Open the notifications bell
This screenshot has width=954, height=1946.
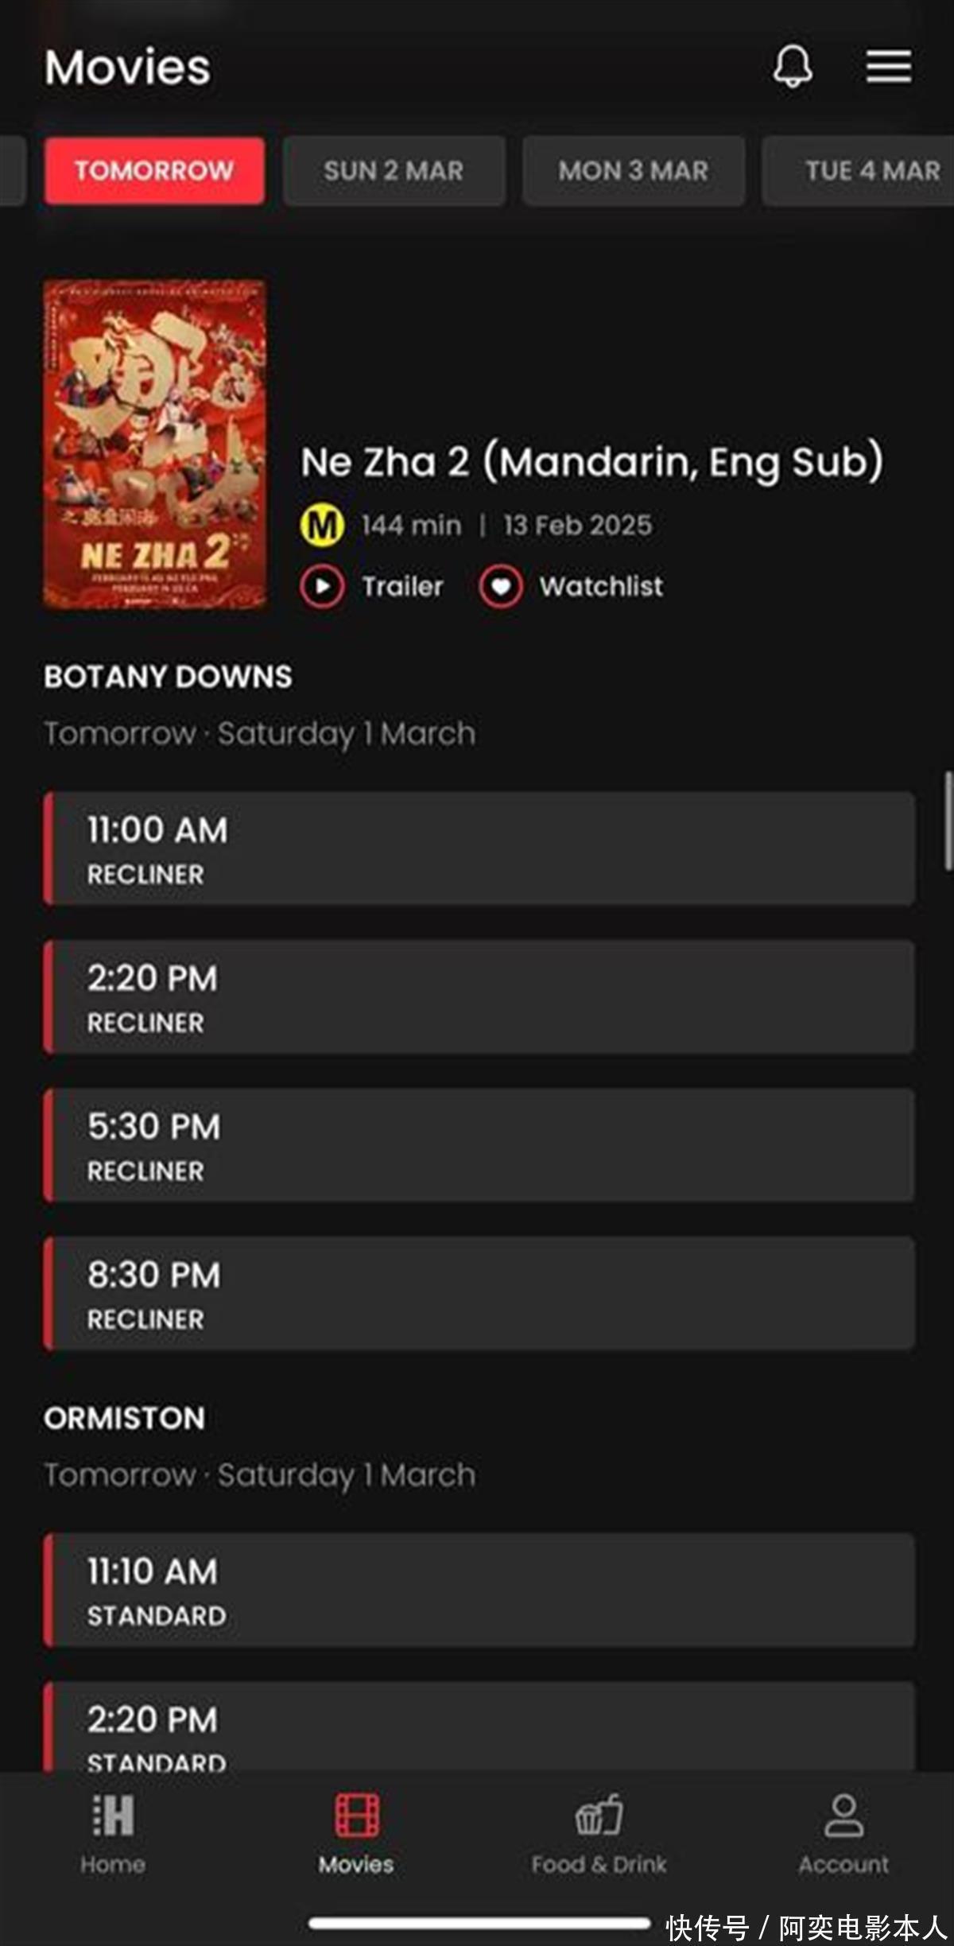coord(793,65)
